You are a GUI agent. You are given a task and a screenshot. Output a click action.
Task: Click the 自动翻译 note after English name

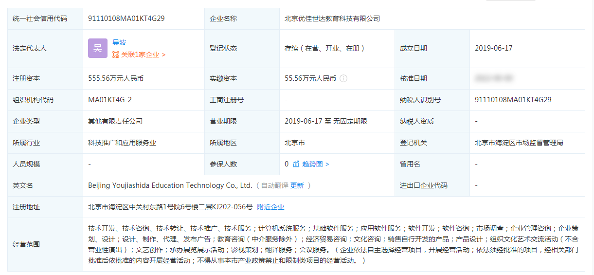click(274, 185)
